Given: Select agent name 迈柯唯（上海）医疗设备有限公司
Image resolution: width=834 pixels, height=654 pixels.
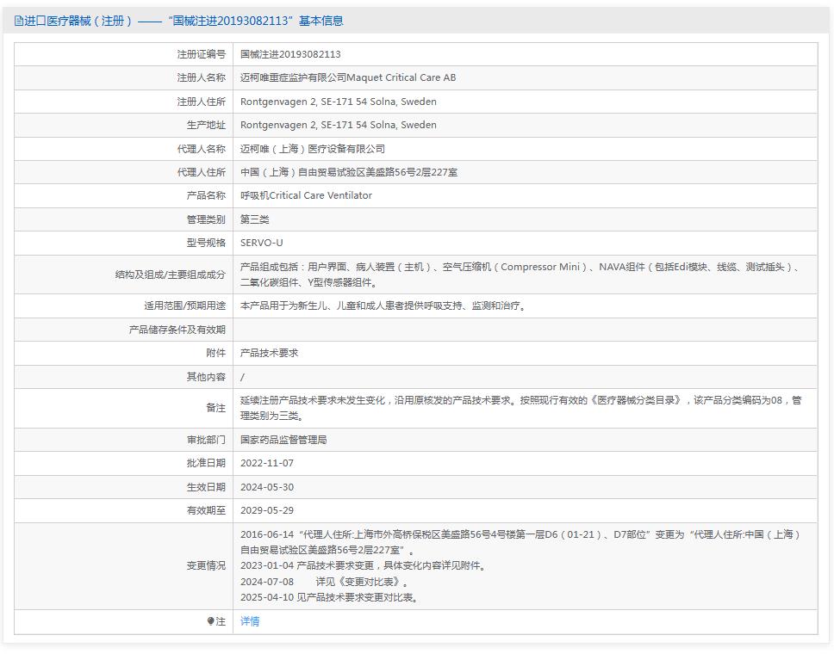Looking at the screenshot, I should pos(312,149).
